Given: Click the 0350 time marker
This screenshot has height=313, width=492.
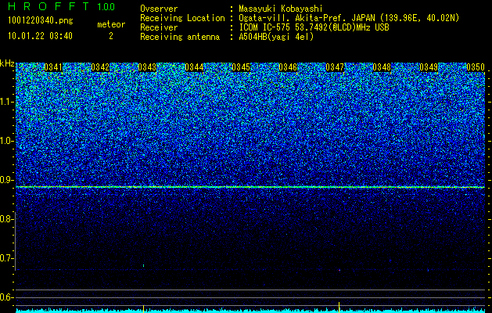Looking at the screenshot, I should [476, 67].
